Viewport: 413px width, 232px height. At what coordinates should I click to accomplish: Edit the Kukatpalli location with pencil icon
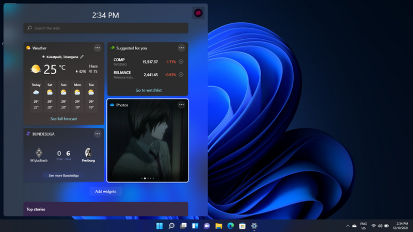point(82,57)
